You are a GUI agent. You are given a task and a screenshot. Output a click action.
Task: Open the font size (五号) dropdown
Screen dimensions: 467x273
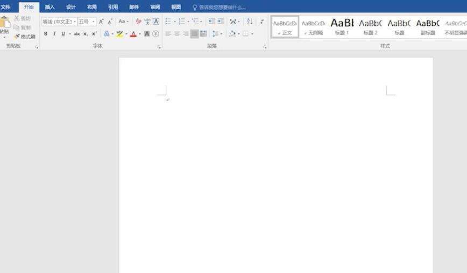pos(86,21)
